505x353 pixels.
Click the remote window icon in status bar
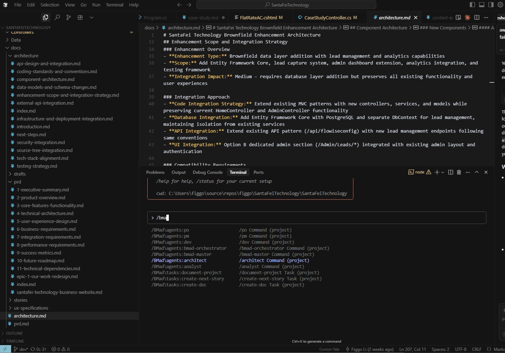5,349
